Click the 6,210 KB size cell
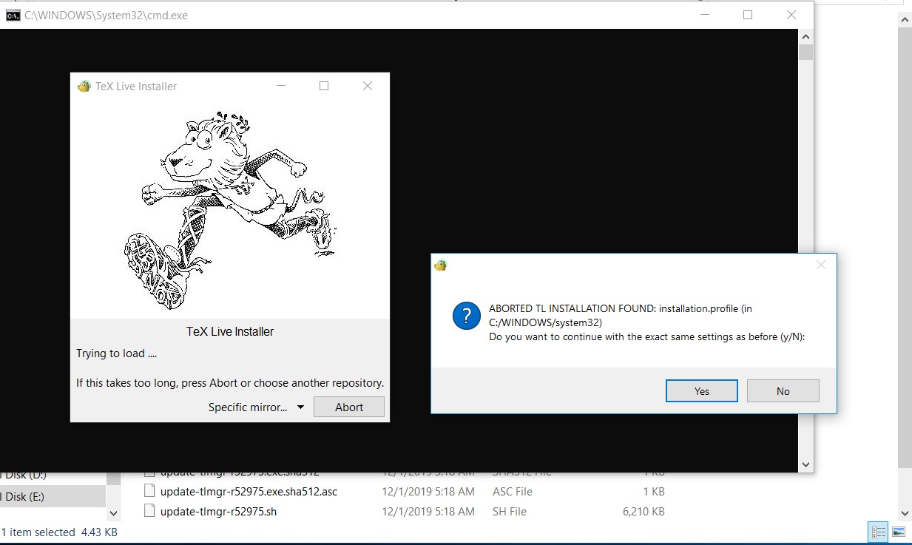The width and height of the screenshot is (912, 545). click(644, 511)
